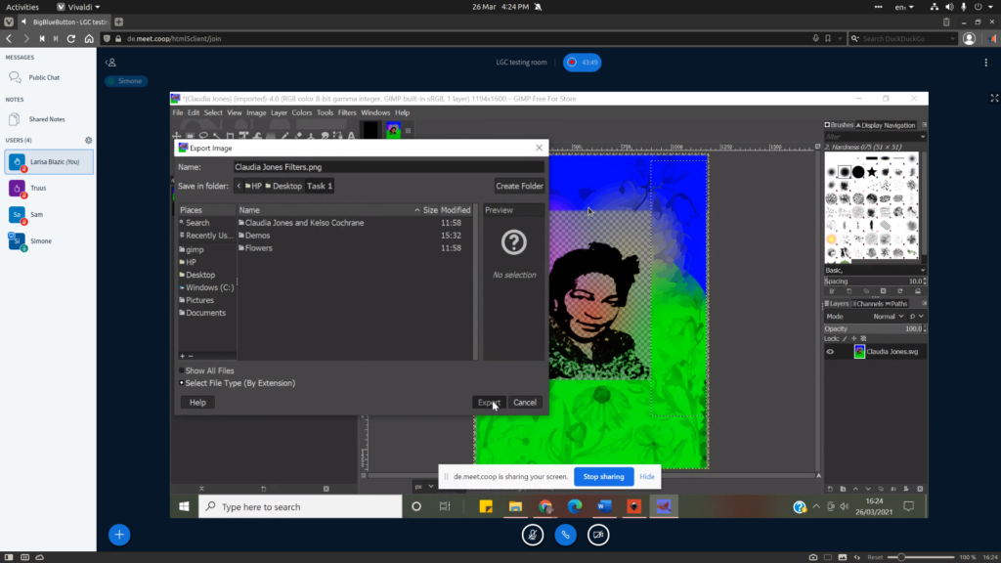The image size is (1001, 563).
Task: Adjust the brush Spacing slider
Action: (873, 281)
